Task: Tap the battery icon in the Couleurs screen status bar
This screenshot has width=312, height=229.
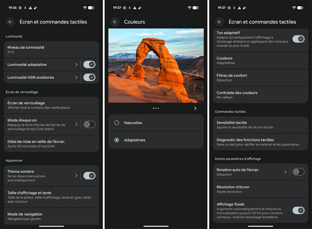Action: (196, 8)
